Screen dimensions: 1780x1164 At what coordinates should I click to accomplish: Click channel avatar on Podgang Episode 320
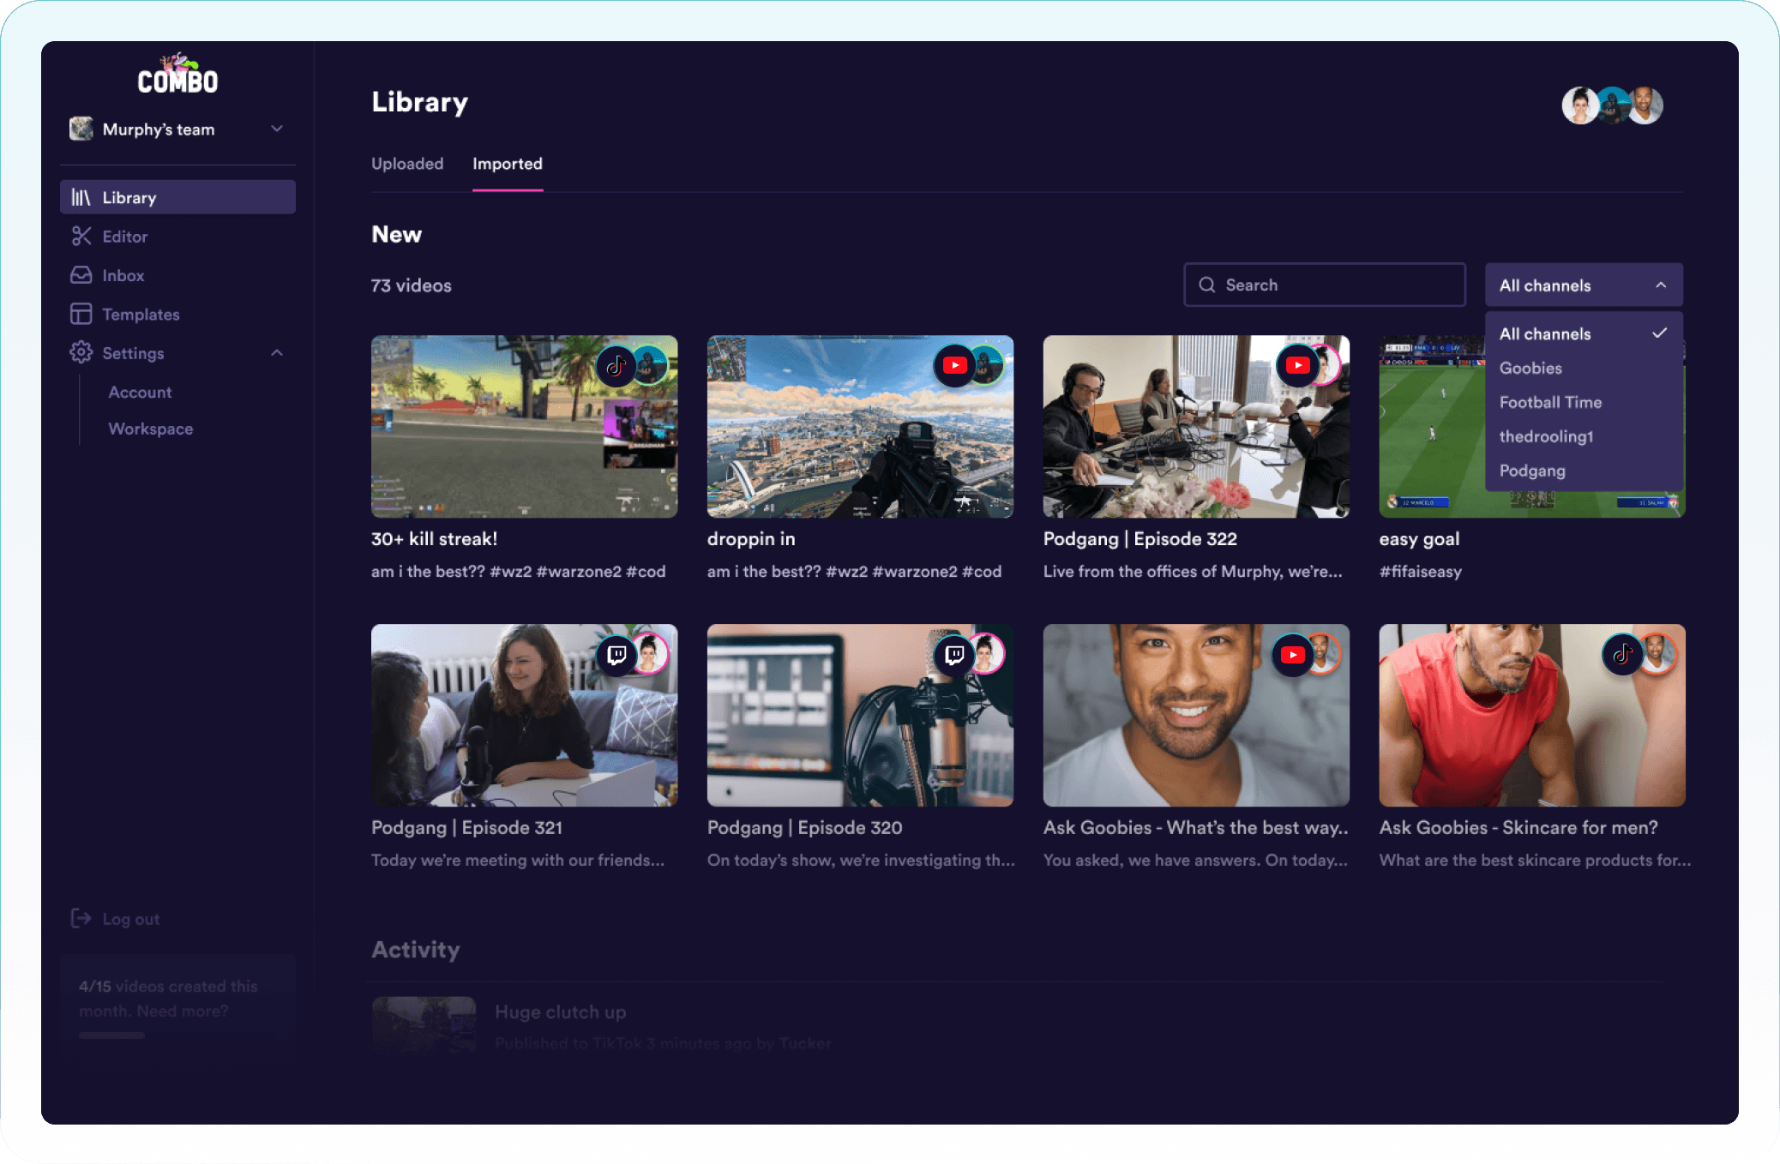[x=988, y=655]
